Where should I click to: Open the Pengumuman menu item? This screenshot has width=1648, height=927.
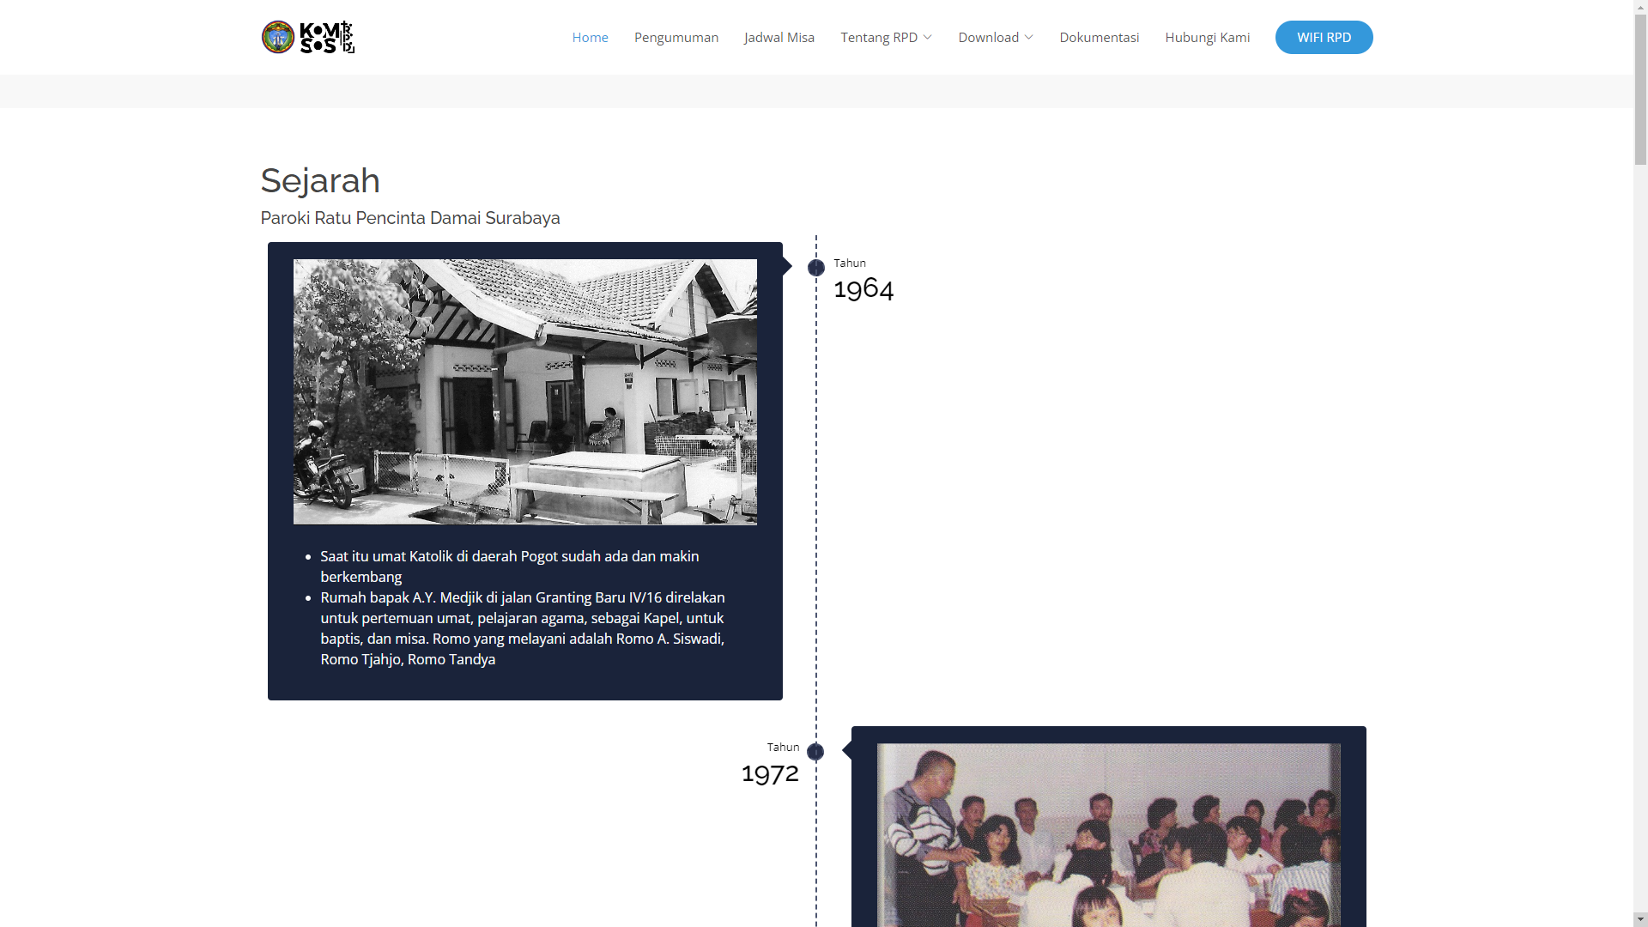coord(676,37)
